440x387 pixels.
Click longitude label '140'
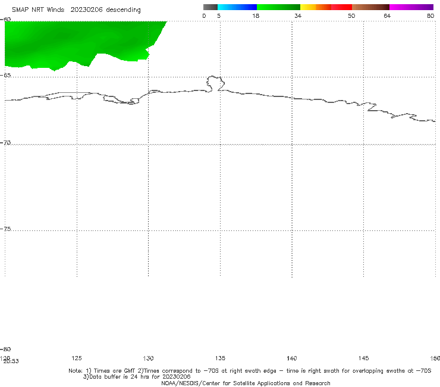click(x=292, y=358)
